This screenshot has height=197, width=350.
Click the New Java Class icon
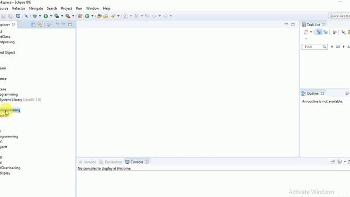(x=87, y=16)
